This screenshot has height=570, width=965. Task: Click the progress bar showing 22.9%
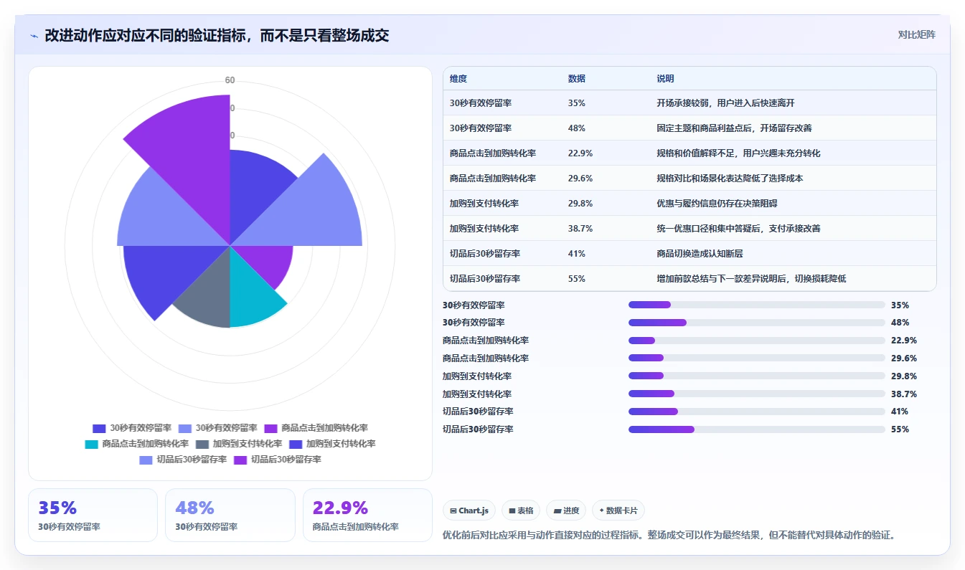point(756,341)
